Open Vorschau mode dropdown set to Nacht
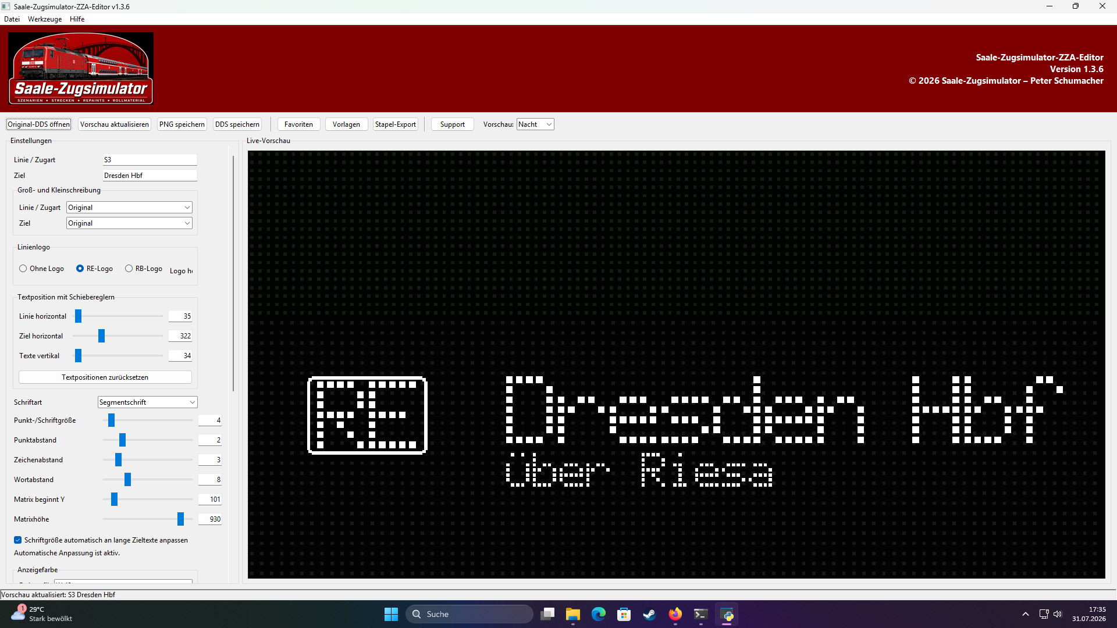This screenshot has height=628, width=1117. [535, 124]
